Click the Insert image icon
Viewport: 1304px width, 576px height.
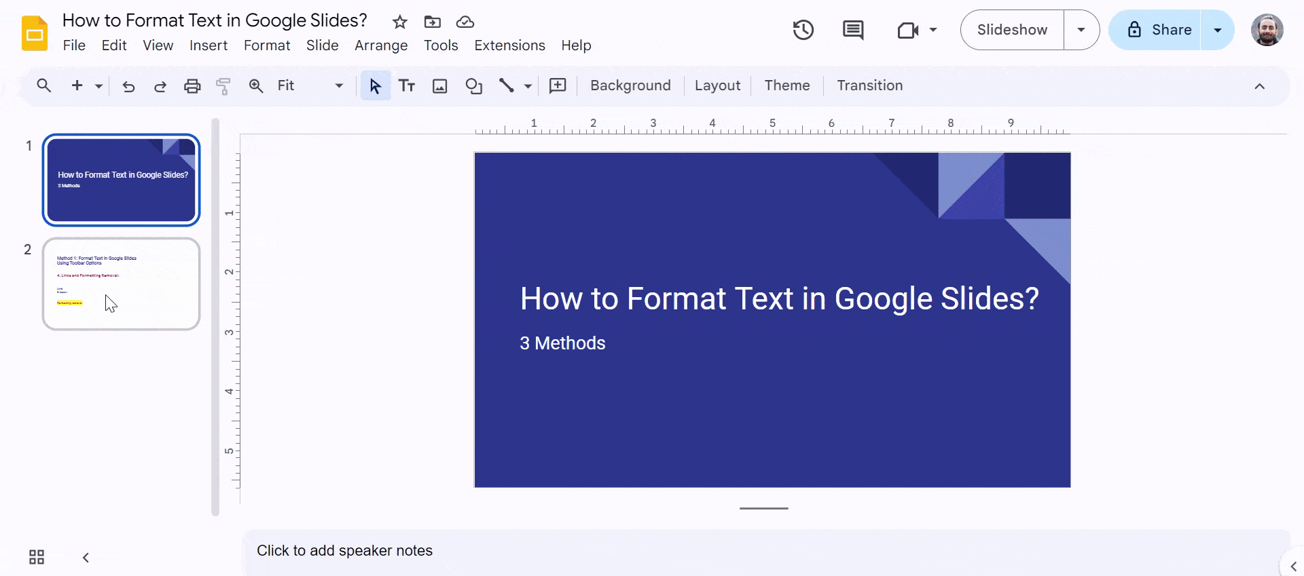click(x=440, y=86)
